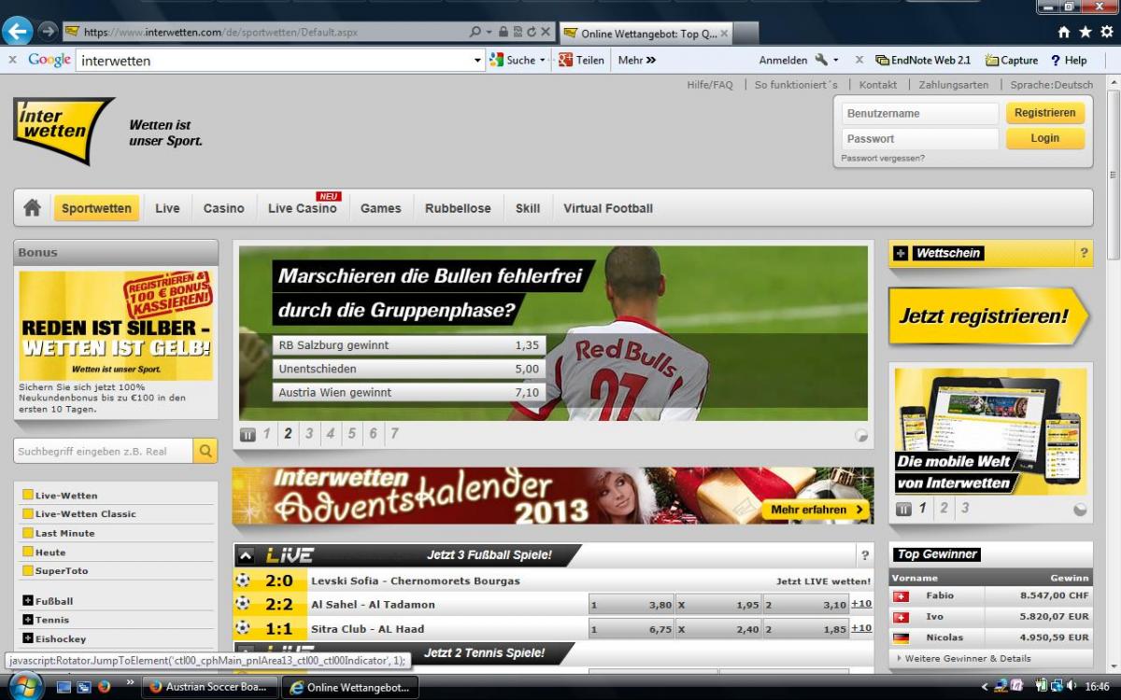Click the Passwort vergessen link
Image resolution: width=1121 pixels, height=700 pixels.
coord(883,159)
